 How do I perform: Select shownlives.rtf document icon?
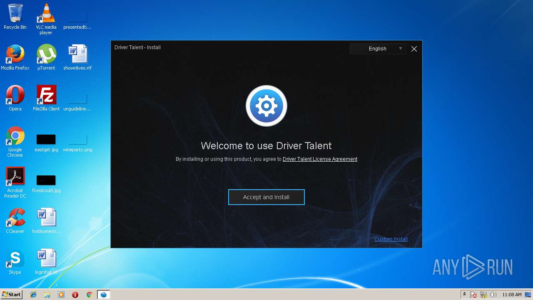(77, 57)
